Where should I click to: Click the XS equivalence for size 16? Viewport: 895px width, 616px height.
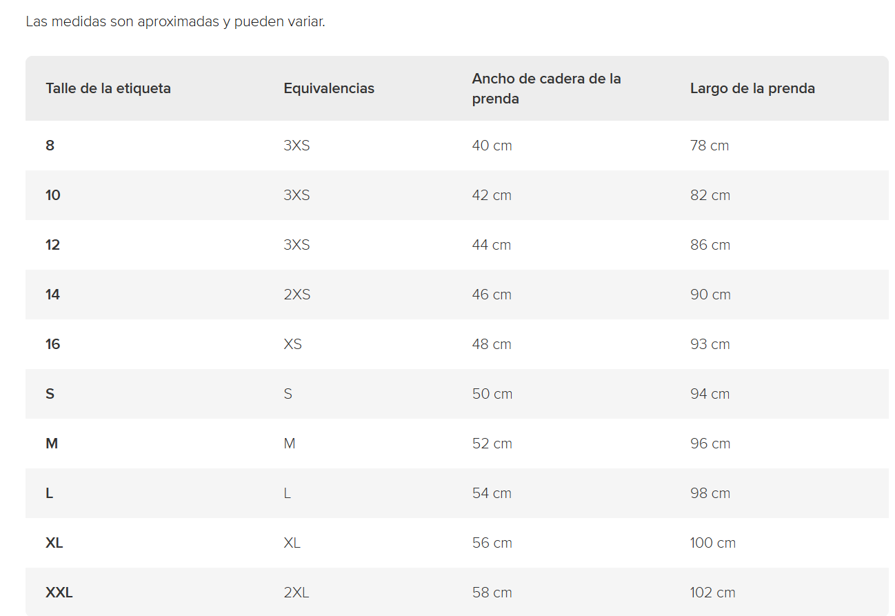click(x=293, y=344)
